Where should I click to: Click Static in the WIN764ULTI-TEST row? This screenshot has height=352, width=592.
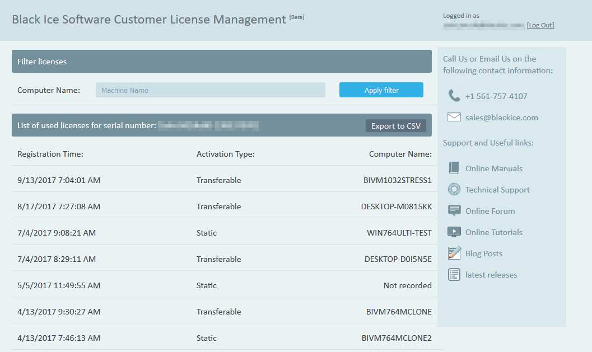click(207, 233)
